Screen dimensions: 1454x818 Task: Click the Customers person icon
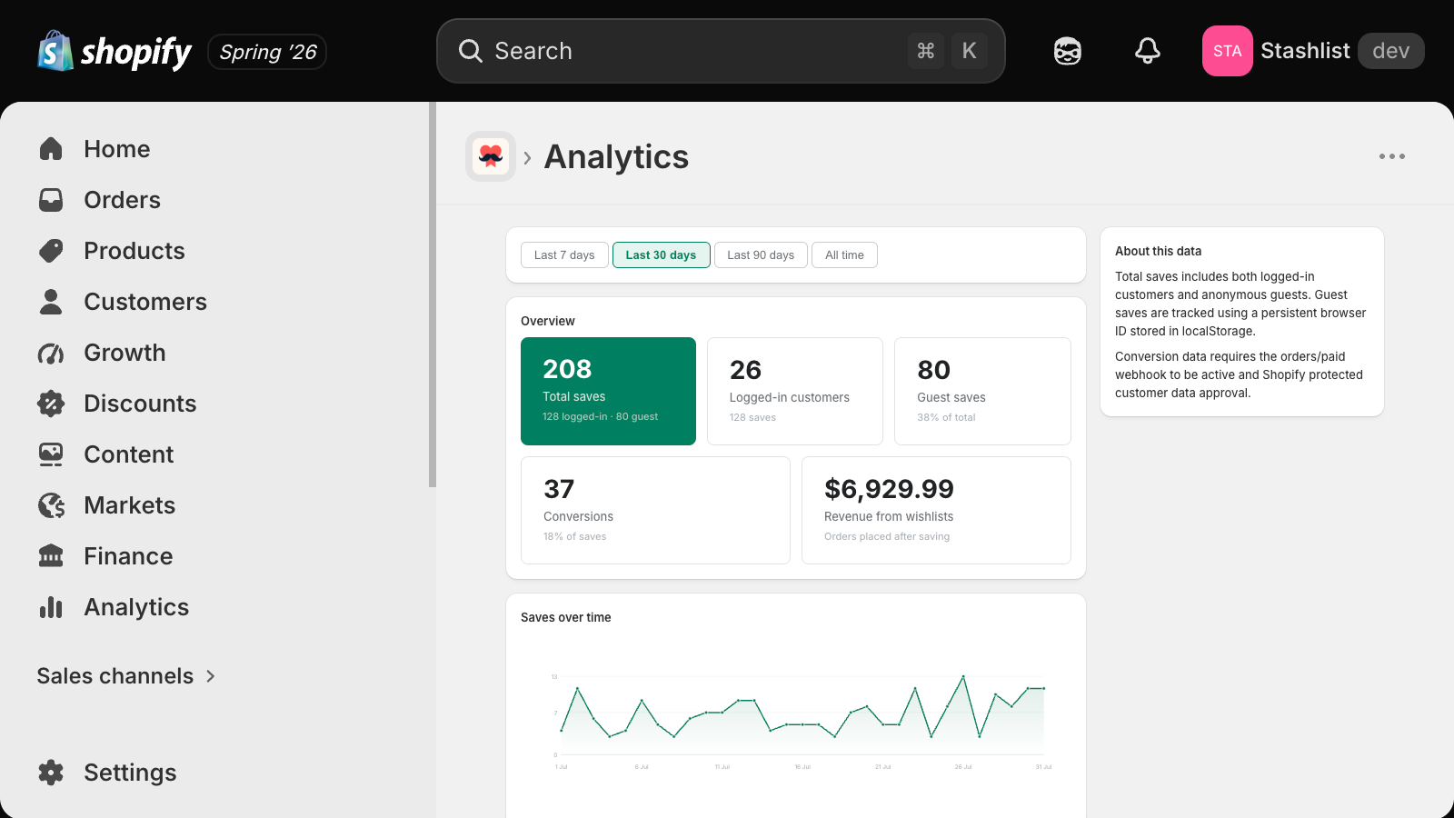(51, 302)
